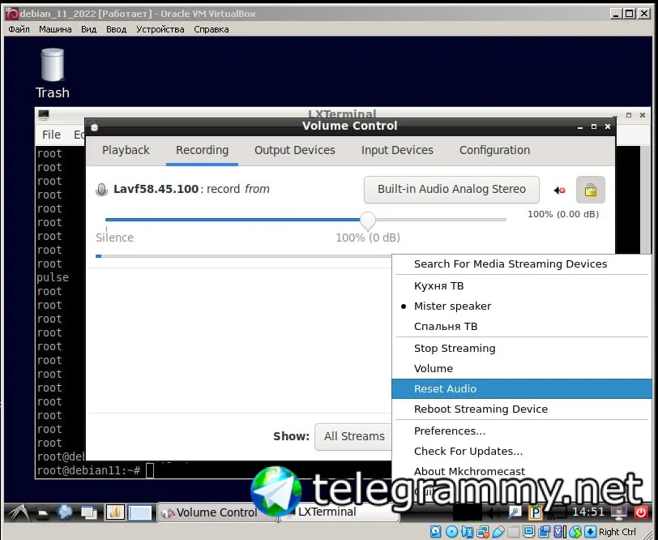This screenshot has width=658, height=540.
Task: Select Кухня ТВ streaming device
Action: coord(522,286)
